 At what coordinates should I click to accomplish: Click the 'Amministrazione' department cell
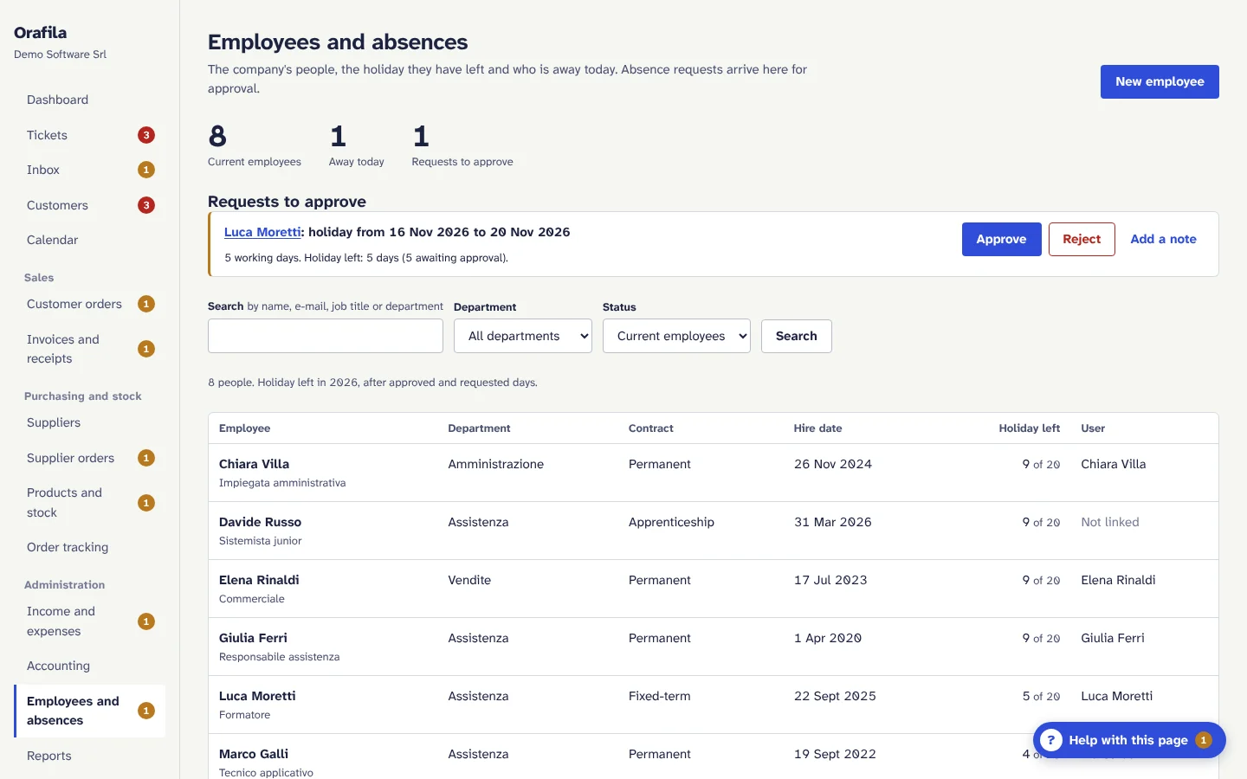click(x=495, y=464)
